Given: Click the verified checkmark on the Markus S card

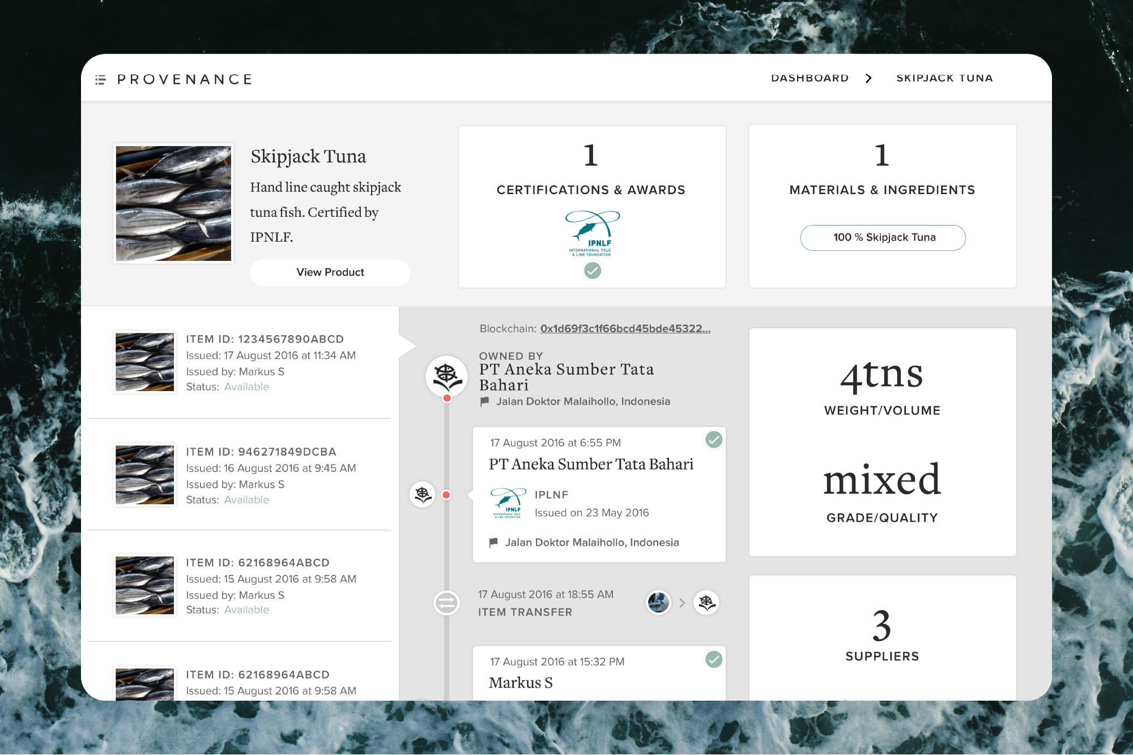Looking at the screenshot, I should [714, 659].
